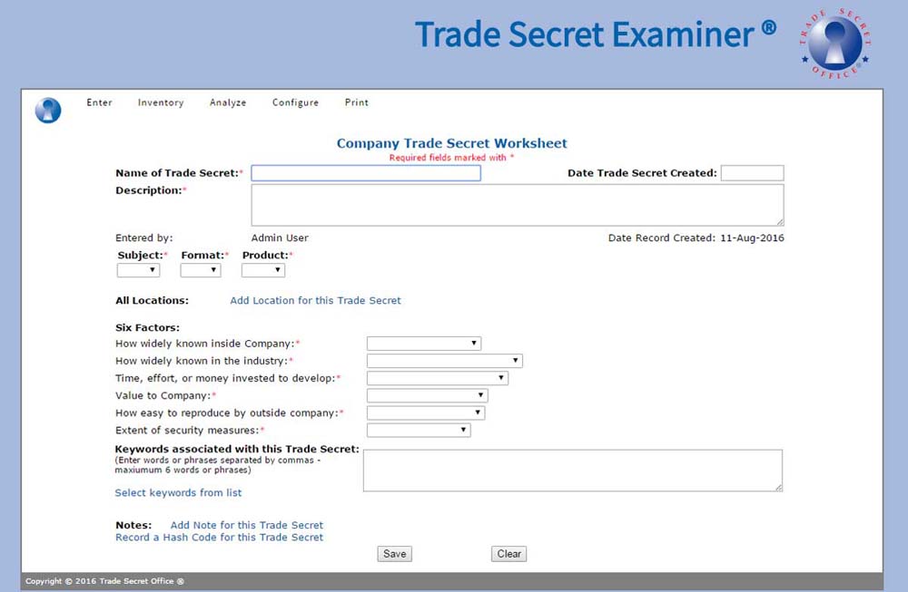The width and height of the screenshot is (908, 592).
Task: Click the 'Company Trade Secret Worksheet' heading
Action: 451,143
